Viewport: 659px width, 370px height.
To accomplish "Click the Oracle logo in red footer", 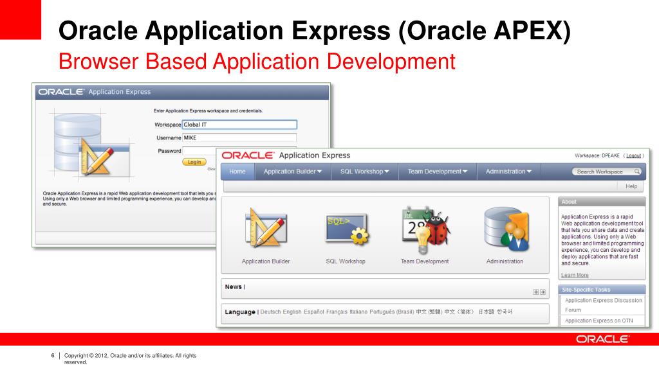I will point(602,339).
